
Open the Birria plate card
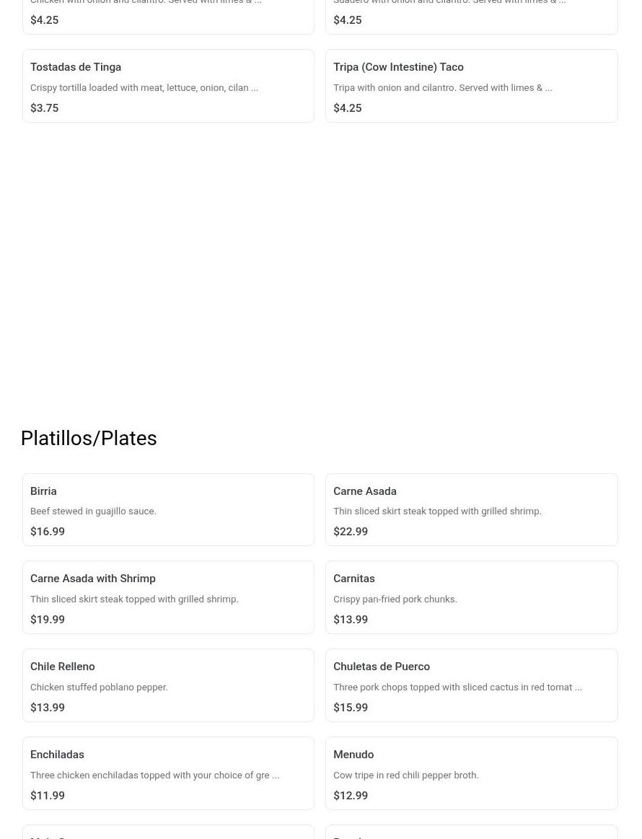(168, 509)
